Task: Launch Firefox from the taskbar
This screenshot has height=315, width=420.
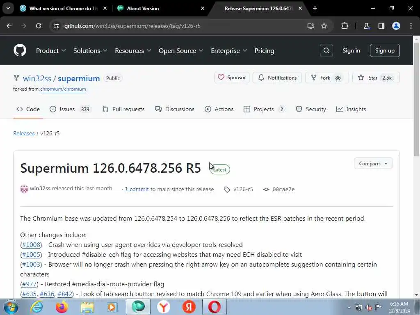Action: tap(62, 307)
